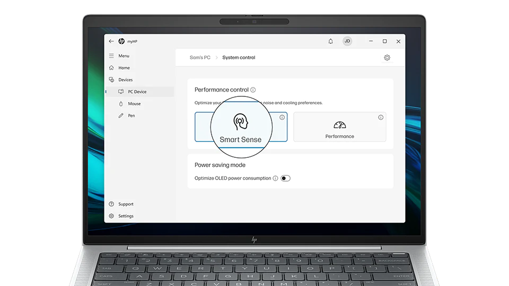Screen dimensions: 509x286
Task: Show Performance mode info tooltip
Action: [x=381, y=118]
